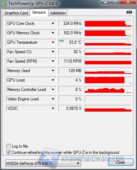Open the NVIDIA GeForce GTX 650 Ti selector
This screenshot has width=137, height=170.
point(43,163)
